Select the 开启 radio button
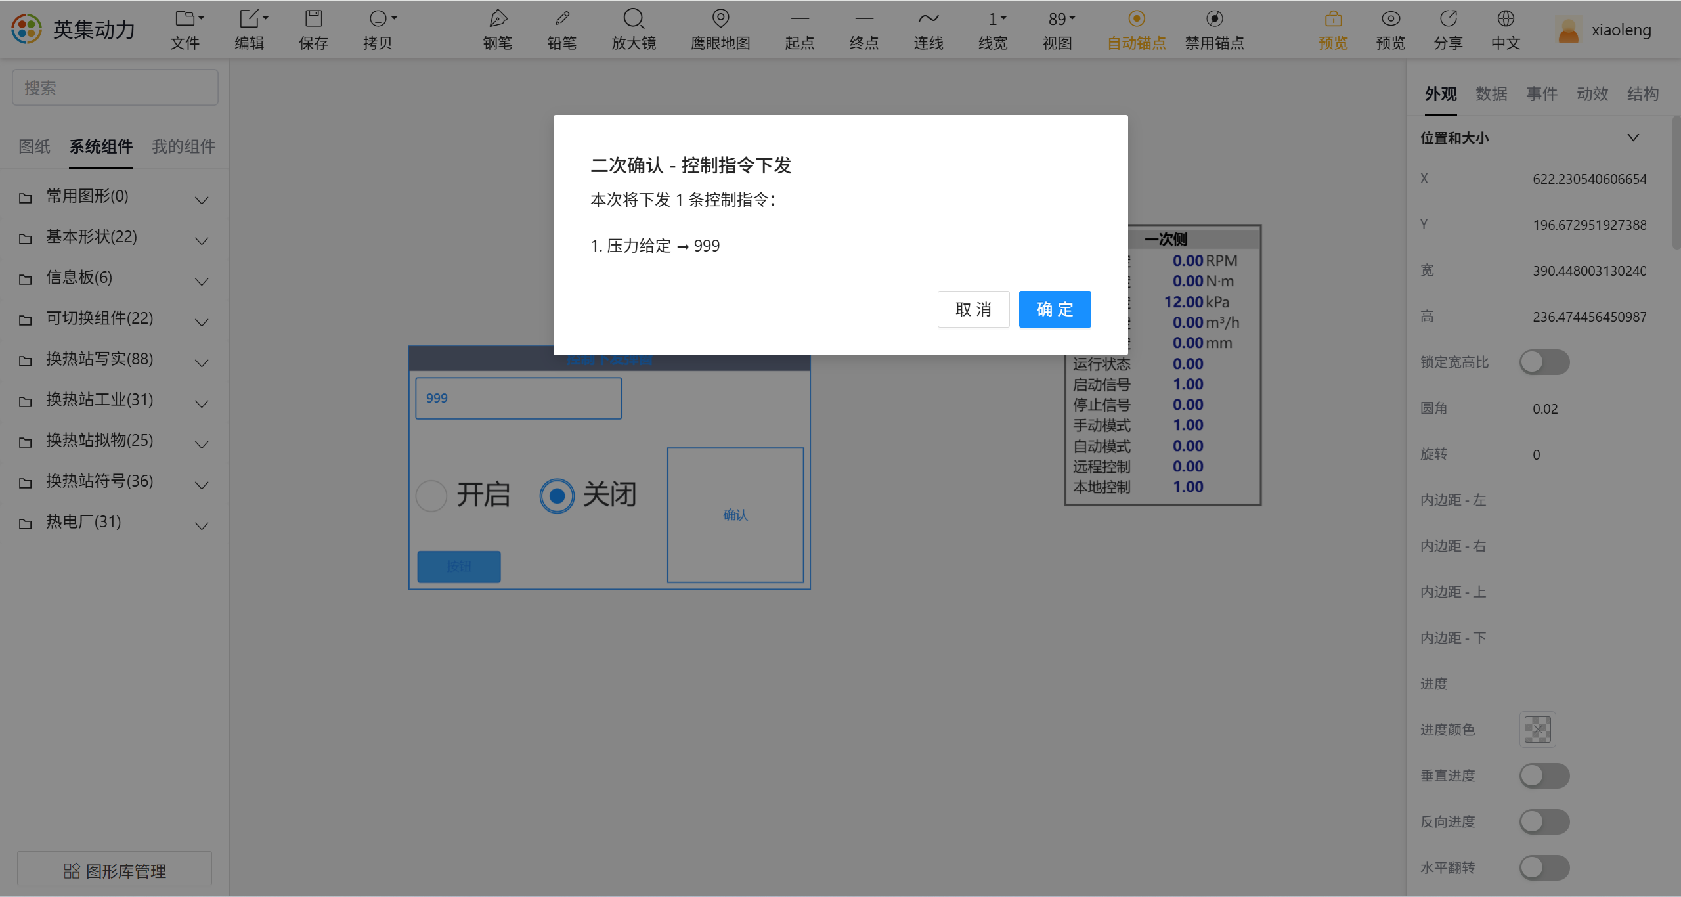 click(431, 495)
